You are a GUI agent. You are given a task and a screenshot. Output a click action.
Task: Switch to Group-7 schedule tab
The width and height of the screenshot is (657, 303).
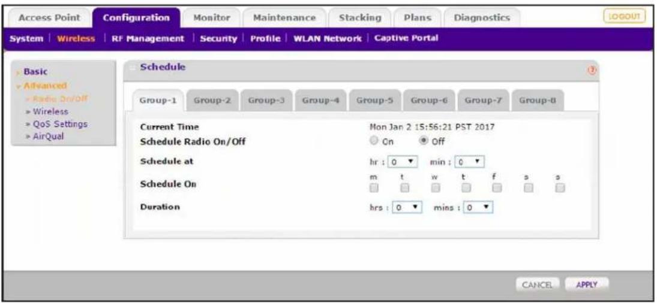tap(484, 101)
